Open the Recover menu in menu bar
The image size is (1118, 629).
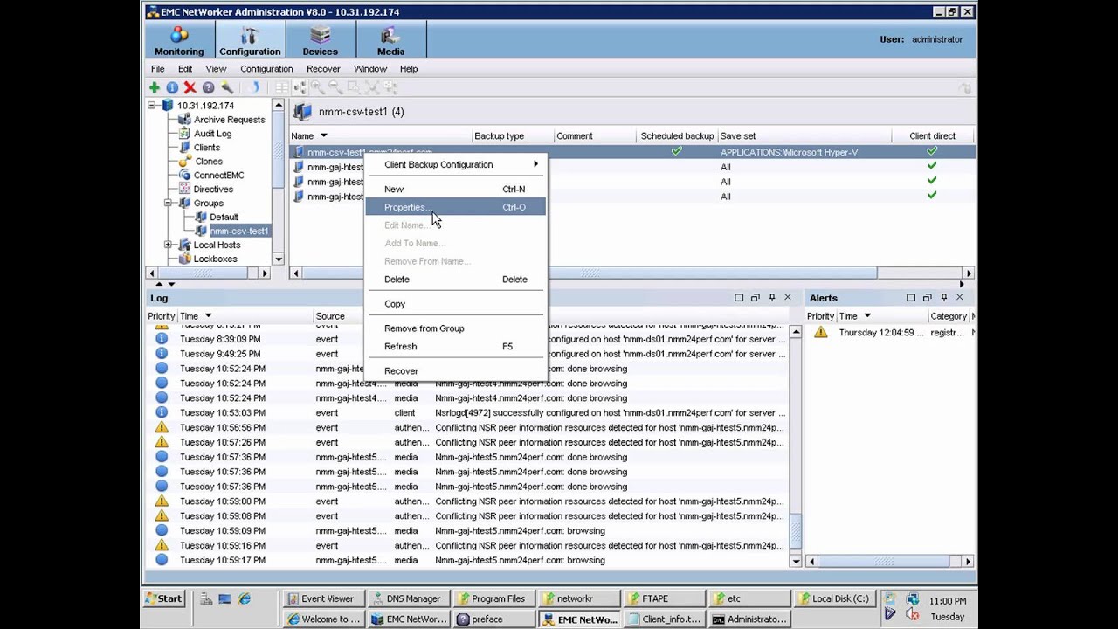pyautogui.click(x=323, y=69)
